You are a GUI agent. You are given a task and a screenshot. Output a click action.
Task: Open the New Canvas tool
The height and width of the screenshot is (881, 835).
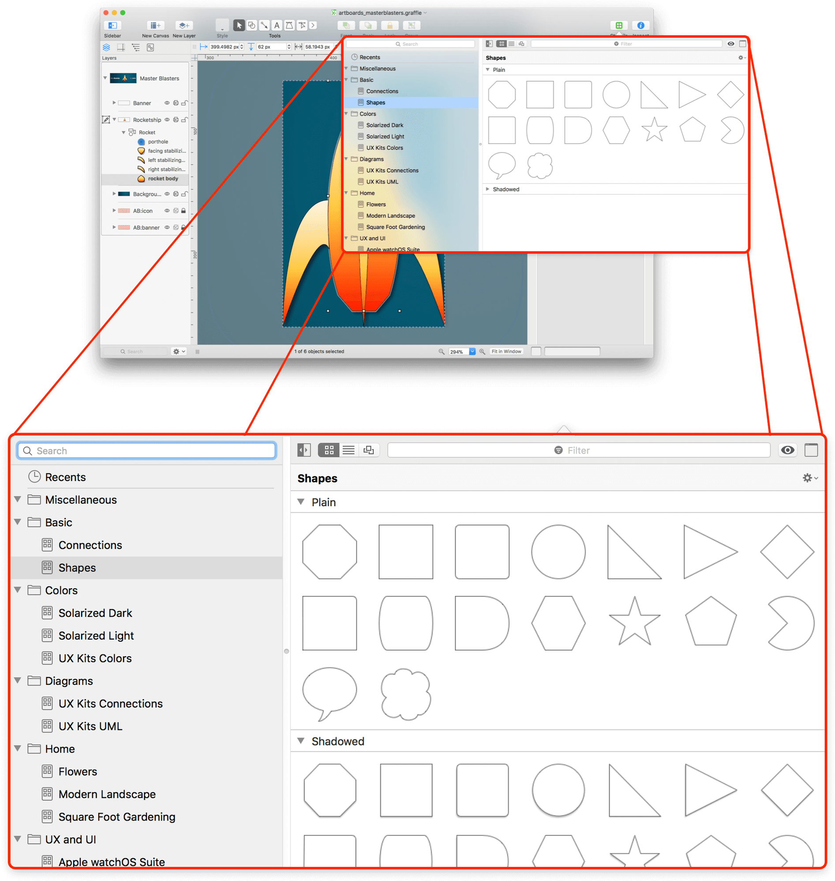(154, 26)
